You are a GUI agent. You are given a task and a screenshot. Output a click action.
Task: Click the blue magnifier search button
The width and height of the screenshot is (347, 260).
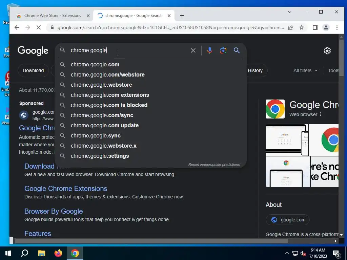[x=237, y=51]
